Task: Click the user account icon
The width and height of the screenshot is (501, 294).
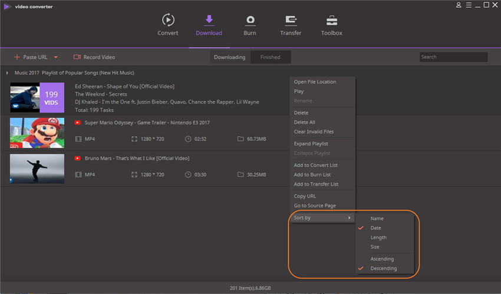Action: click(459, 5)
